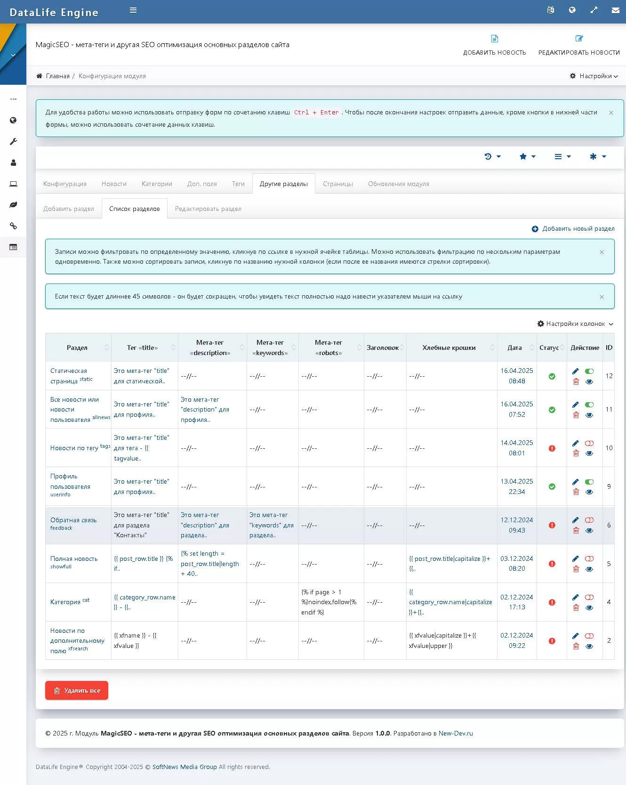Open the sidebar globe icon
626x785 pixels.
[x=13, y=120]
